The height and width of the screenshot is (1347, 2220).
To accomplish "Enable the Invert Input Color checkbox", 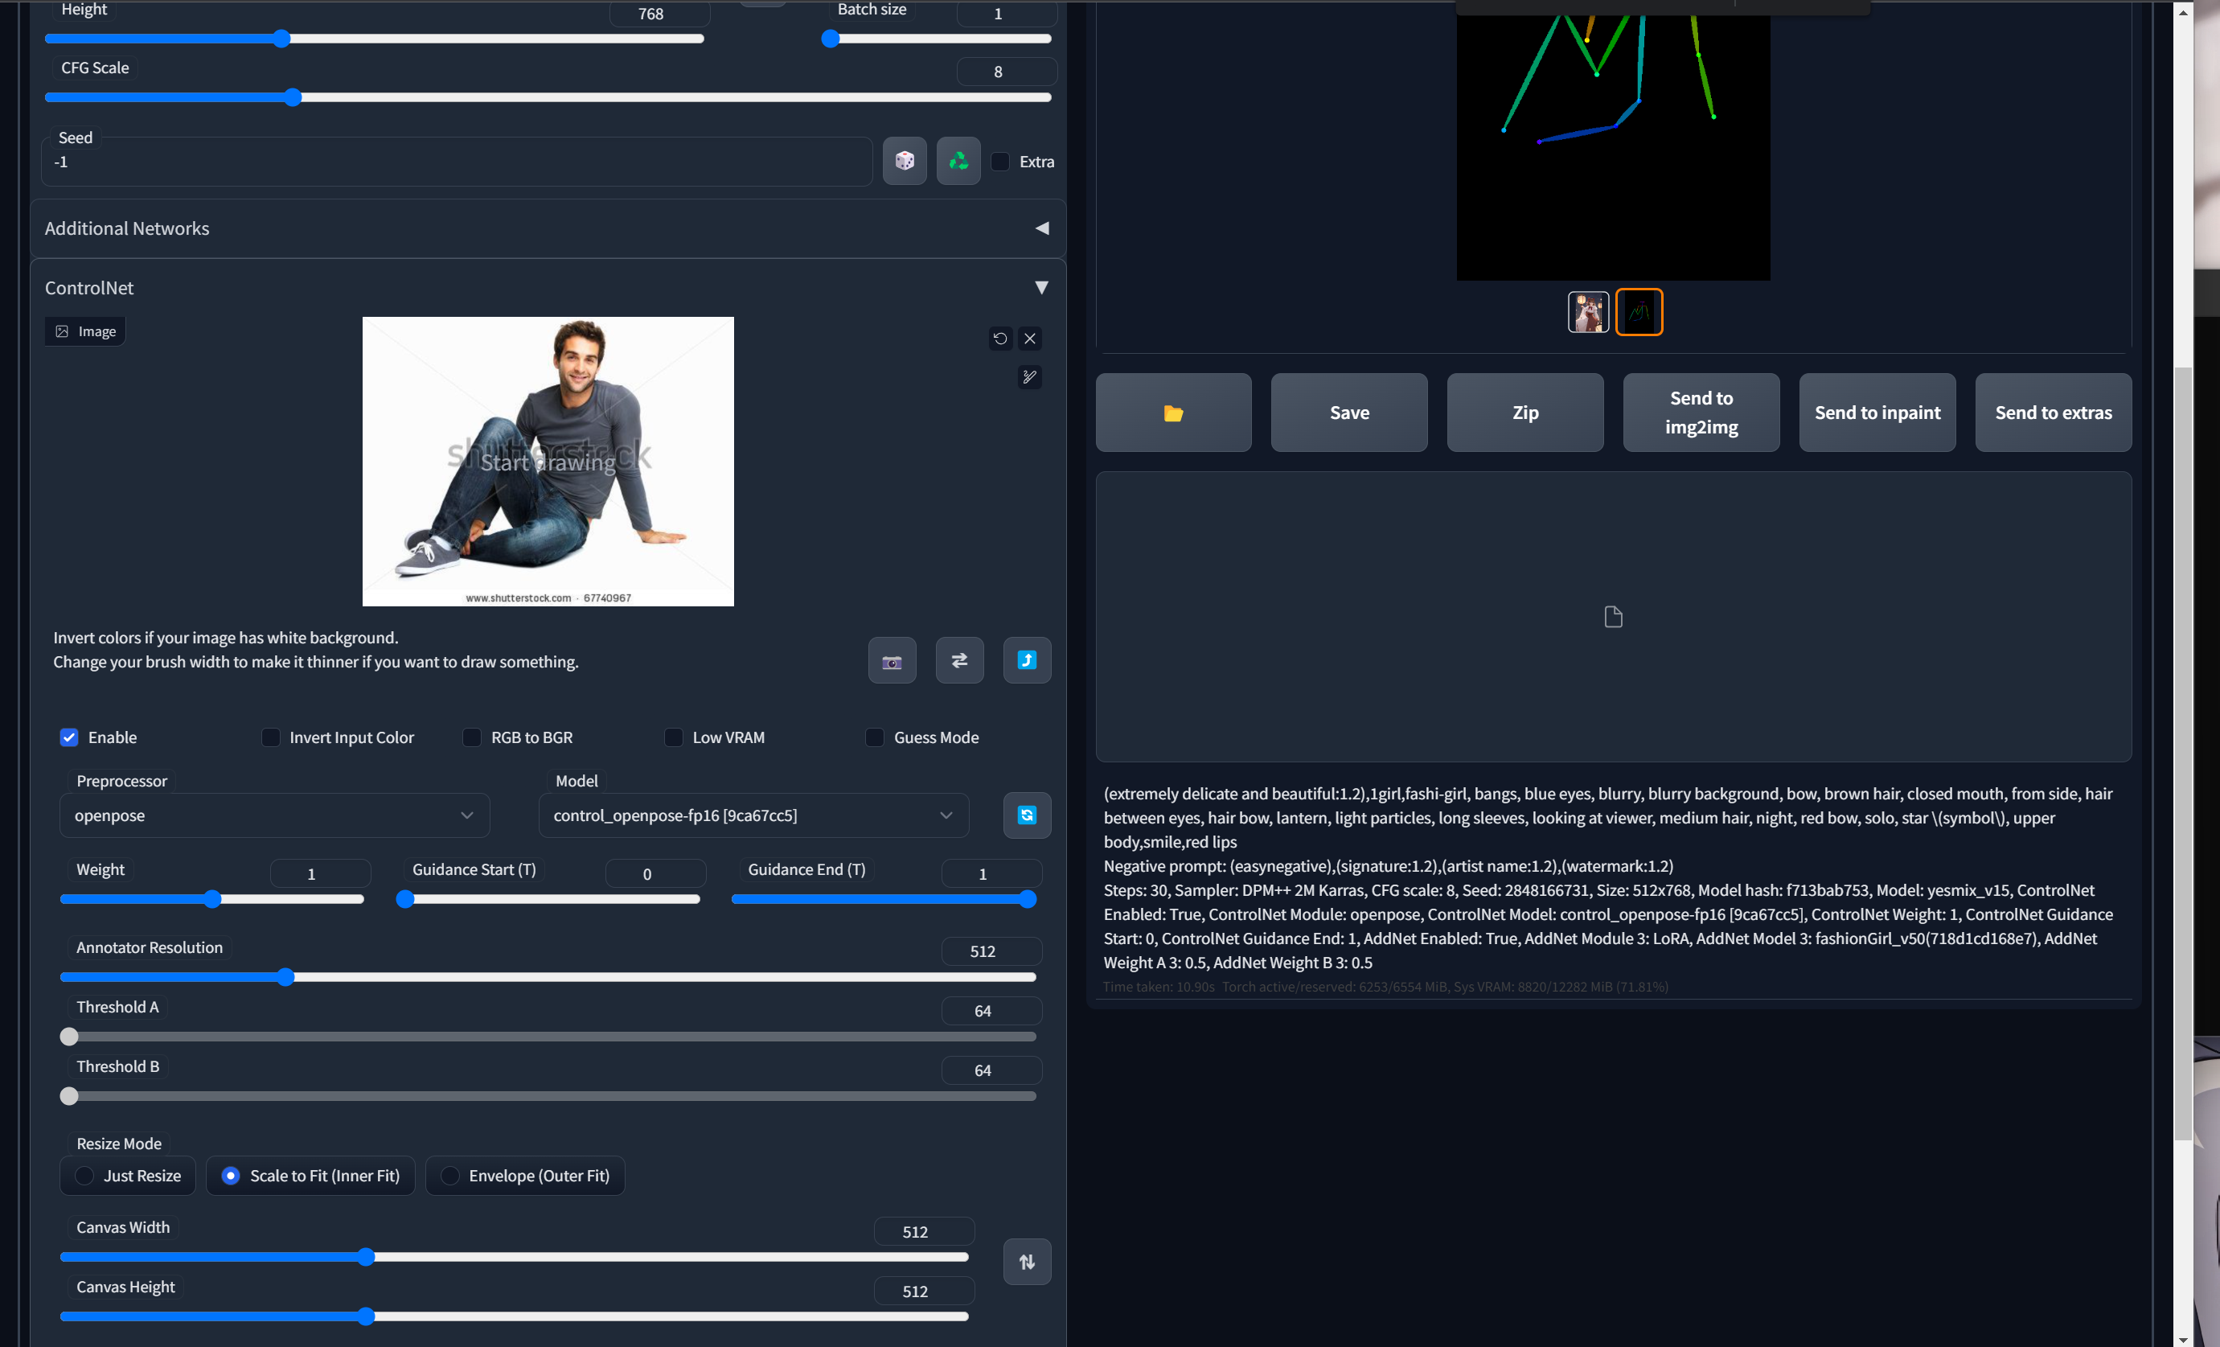I will click(x=270, y=737).
